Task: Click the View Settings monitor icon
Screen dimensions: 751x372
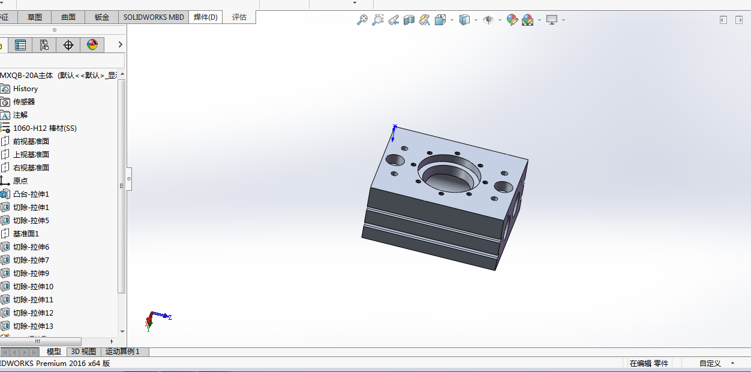Action: click(x=552, y=20)
